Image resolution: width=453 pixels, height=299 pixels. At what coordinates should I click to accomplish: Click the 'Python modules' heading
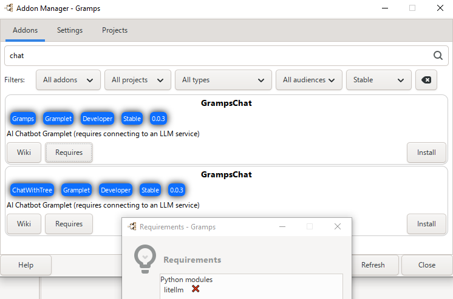[186, 280]
